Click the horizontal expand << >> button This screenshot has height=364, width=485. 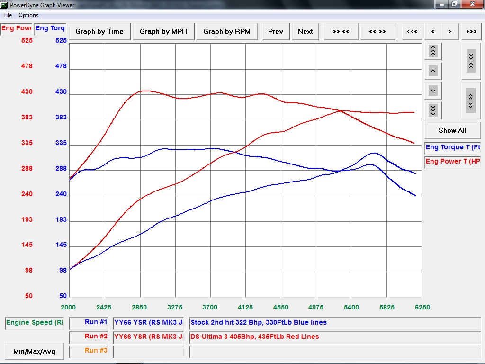pos(377,31)
